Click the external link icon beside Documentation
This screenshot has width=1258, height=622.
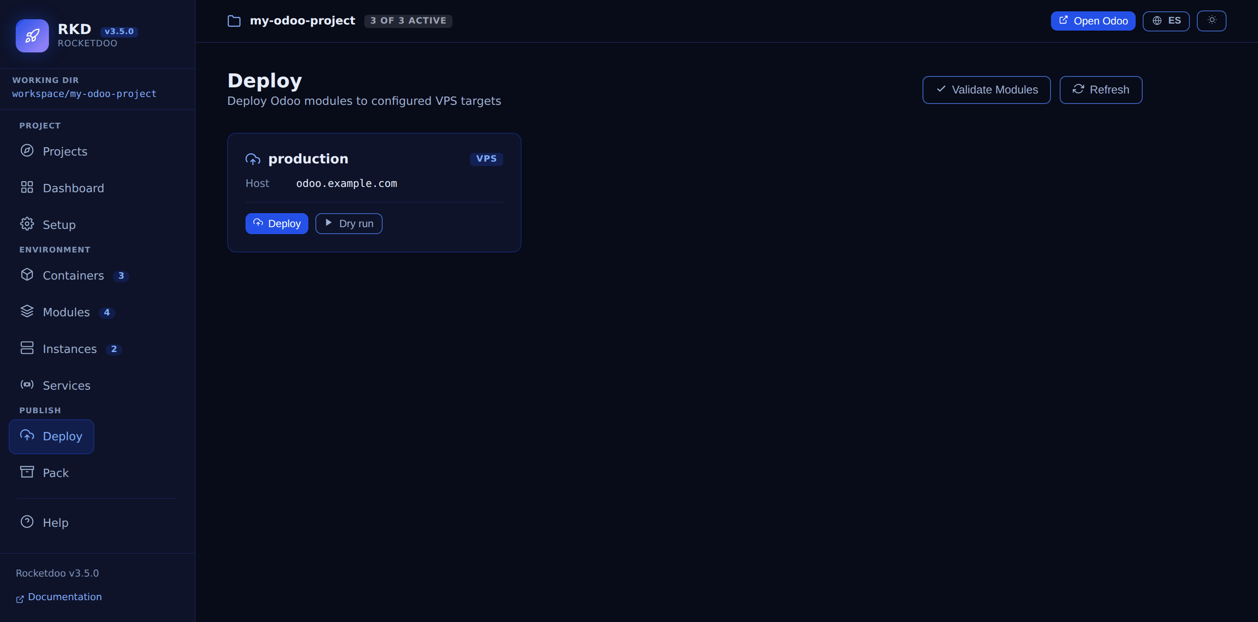(x=20, y=599)
